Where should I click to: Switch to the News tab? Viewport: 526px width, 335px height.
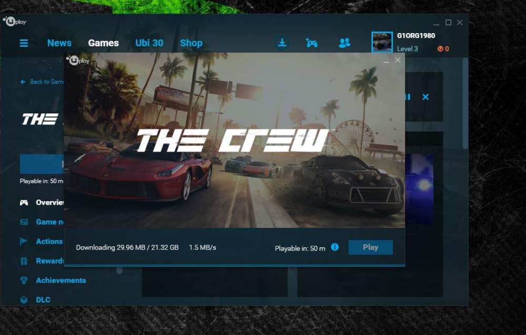pos(59,43)
